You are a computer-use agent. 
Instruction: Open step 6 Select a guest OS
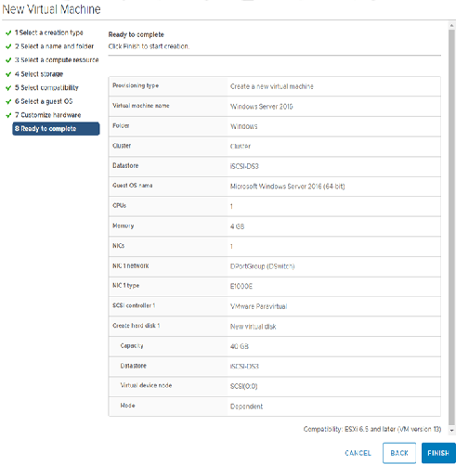(x=44, y=101)
